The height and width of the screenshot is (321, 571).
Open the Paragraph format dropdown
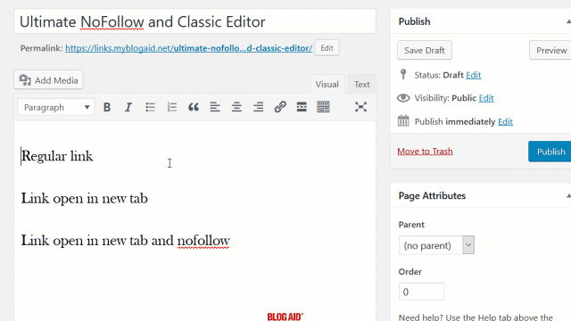pos(56,107)
